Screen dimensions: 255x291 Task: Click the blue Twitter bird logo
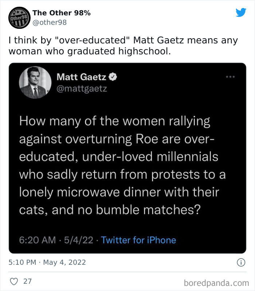click(240, 12)
